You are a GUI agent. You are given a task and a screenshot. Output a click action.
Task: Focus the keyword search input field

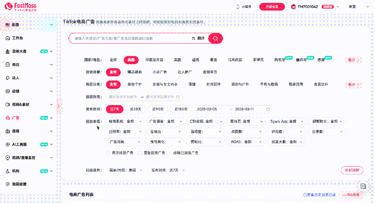pyautogui.click(x=132, y=39)
